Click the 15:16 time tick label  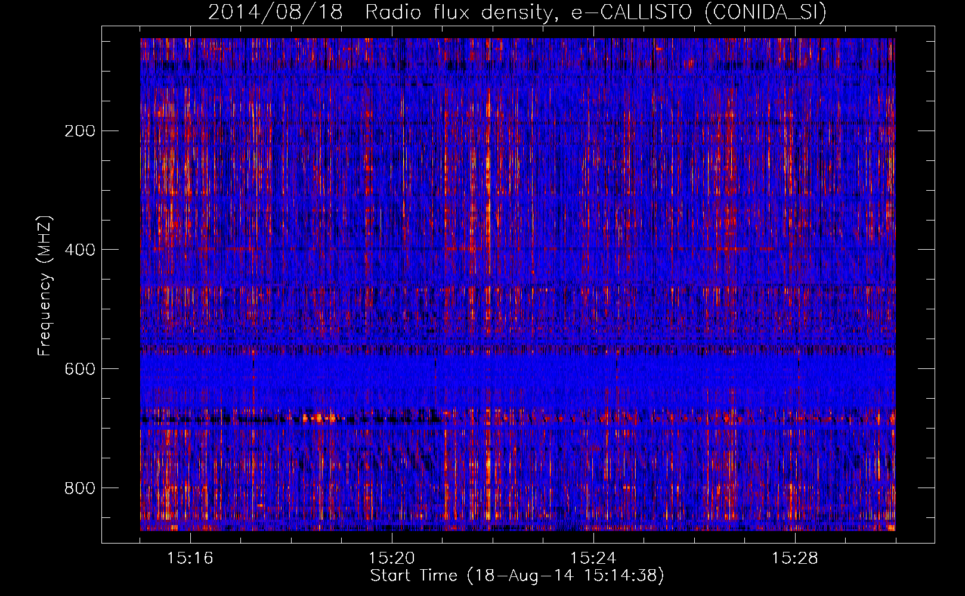point(190,558)
